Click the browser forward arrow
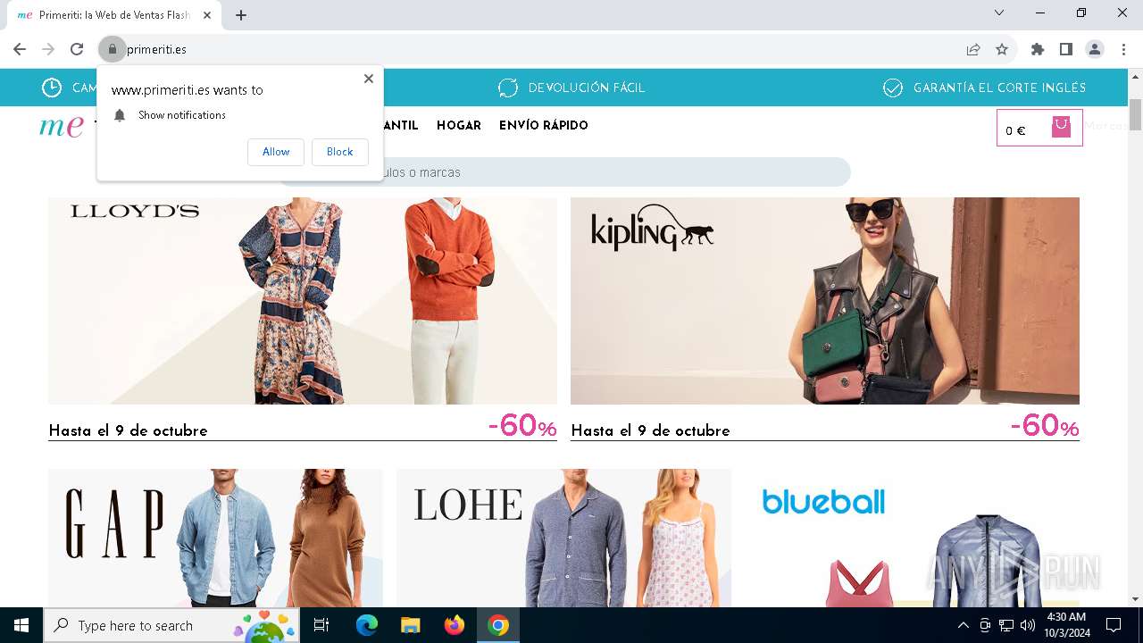Image resolution: width=1143 pixels, height=643 pixels. 48,49
